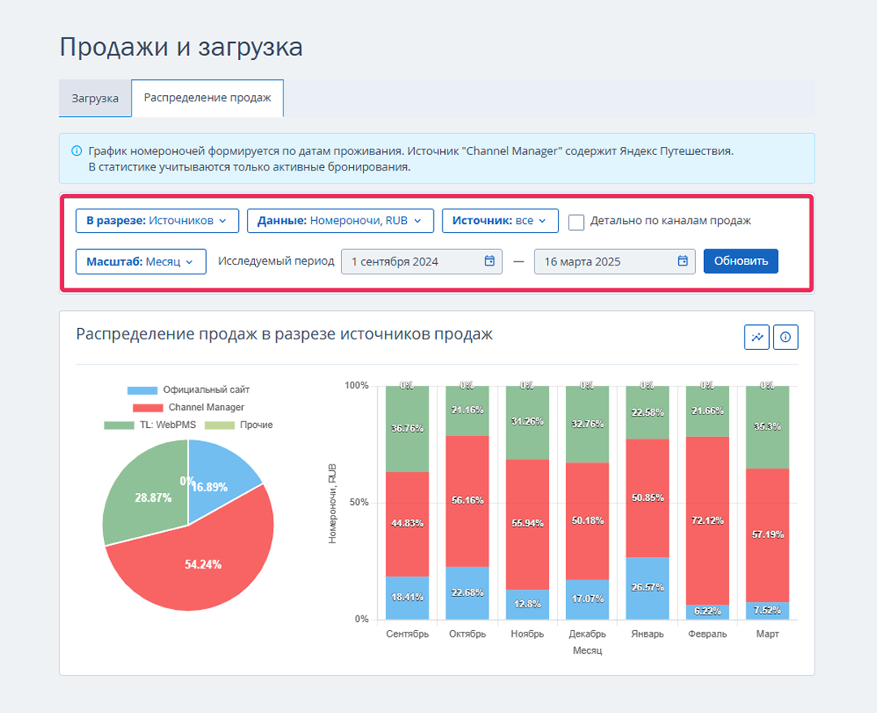Click the 35.3% green segment in Март
This screenshot has height=713, width=877.
click(767, 427)
